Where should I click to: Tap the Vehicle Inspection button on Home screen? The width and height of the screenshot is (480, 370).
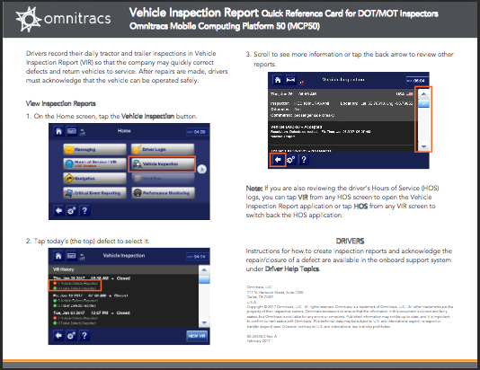coord(162,164)
